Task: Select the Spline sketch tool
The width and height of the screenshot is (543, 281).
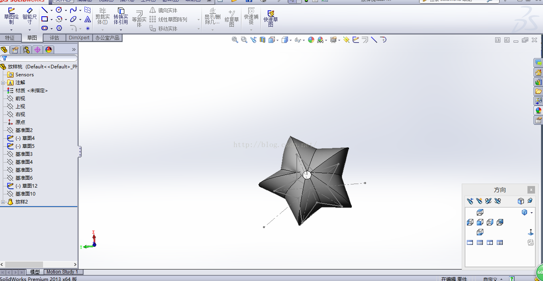Action: tap(73, 10)
